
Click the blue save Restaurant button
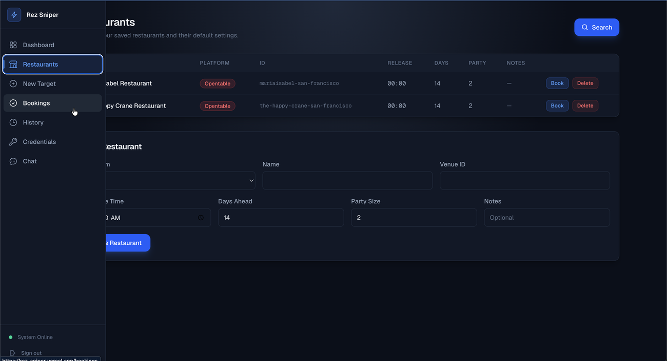pos(127,243)
